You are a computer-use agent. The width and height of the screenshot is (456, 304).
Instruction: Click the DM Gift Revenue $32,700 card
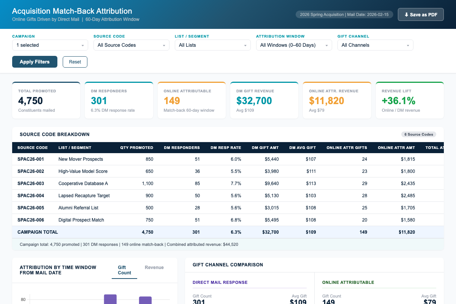click(x=264, y=100)
